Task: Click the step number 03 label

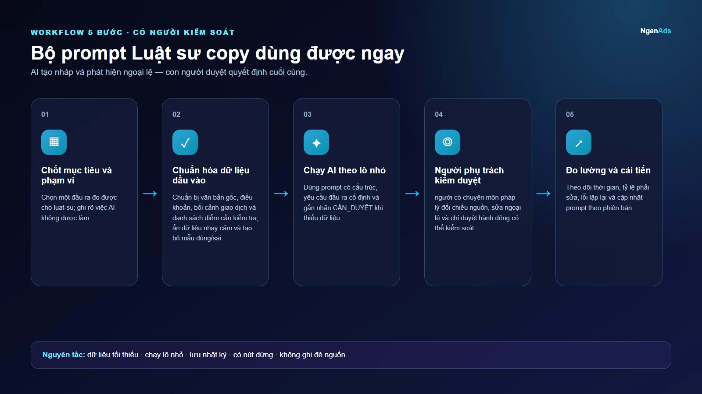Action: (308, 114)
